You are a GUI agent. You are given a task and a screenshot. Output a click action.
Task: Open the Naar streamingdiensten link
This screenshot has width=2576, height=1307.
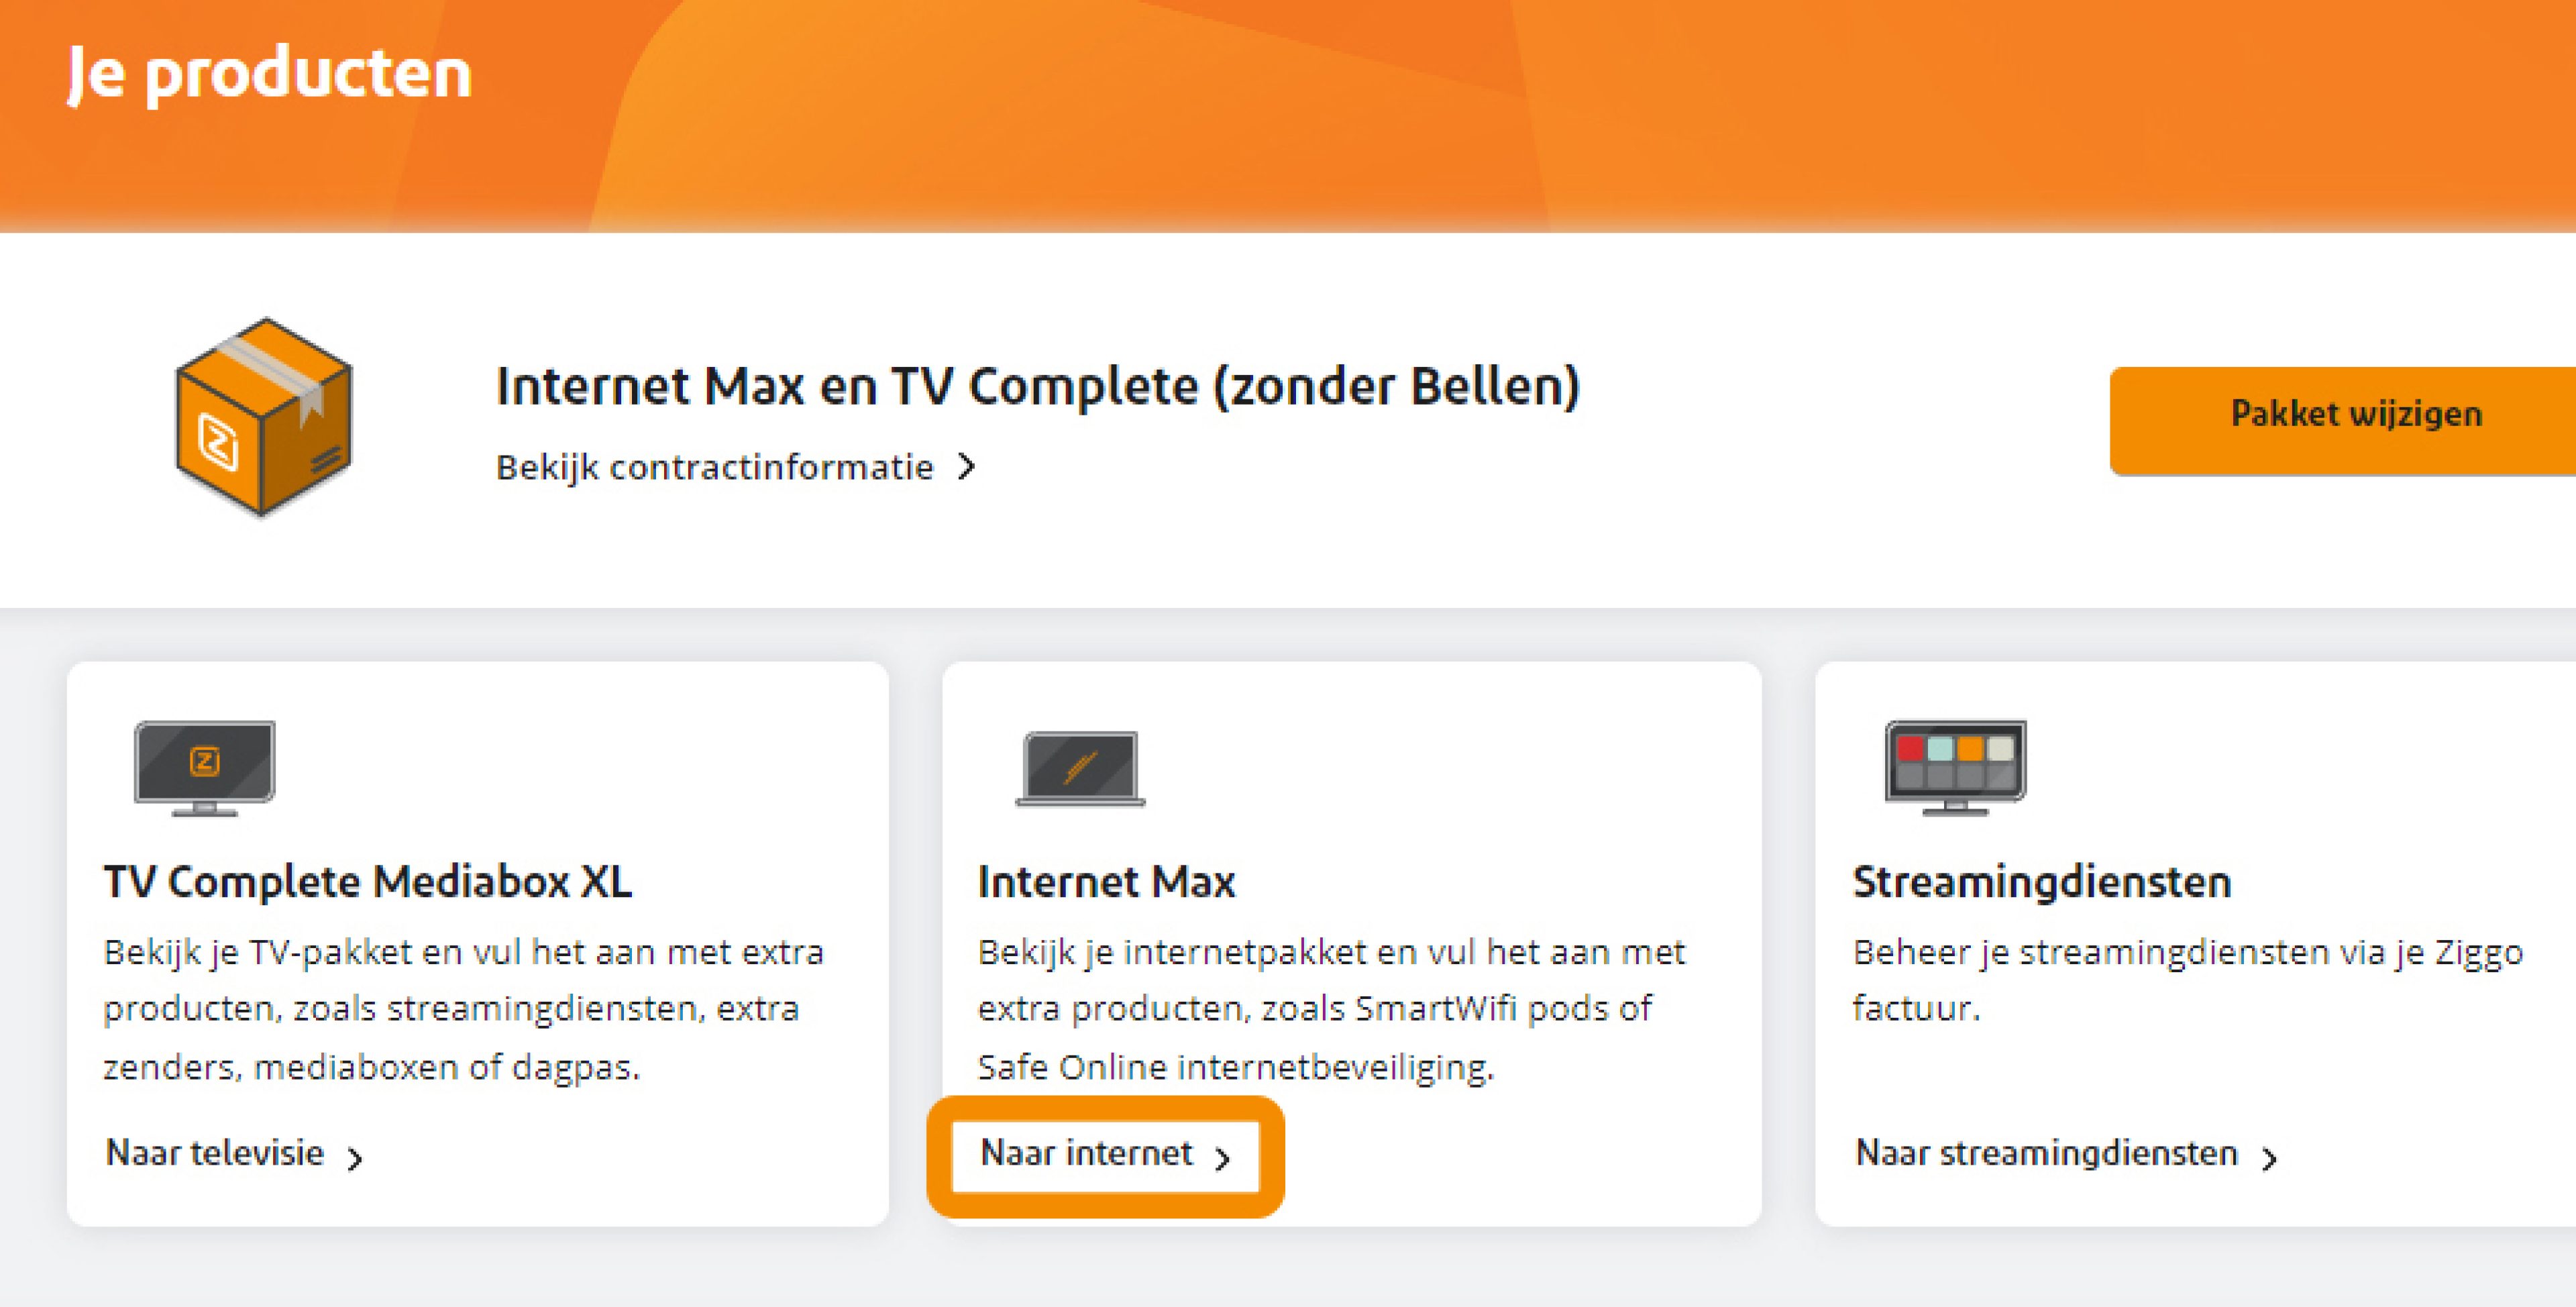[2046, 1153]
